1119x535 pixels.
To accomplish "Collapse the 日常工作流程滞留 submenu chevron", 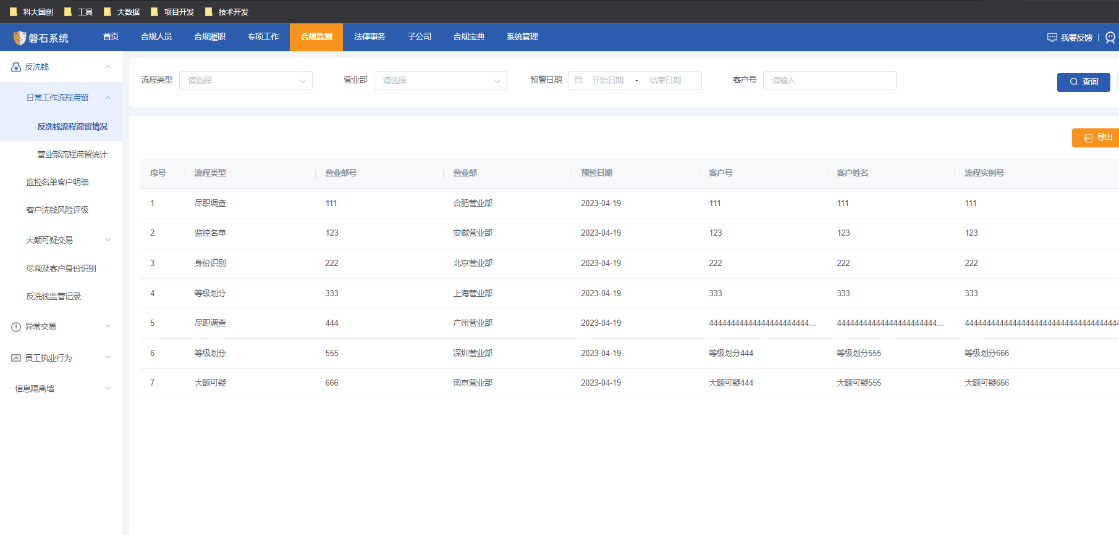I will 108,97.
